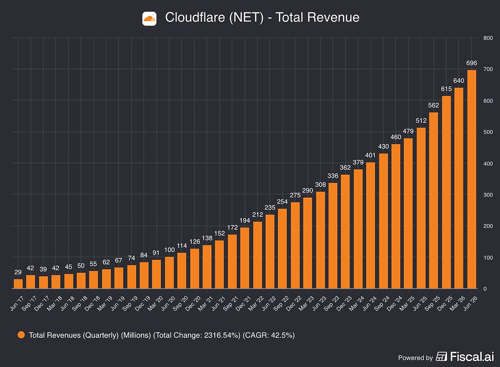The width and height of the screenshot is (500, 367).
Task: Click the "Sep '21" x-axis label
Action: coord(231,303)
